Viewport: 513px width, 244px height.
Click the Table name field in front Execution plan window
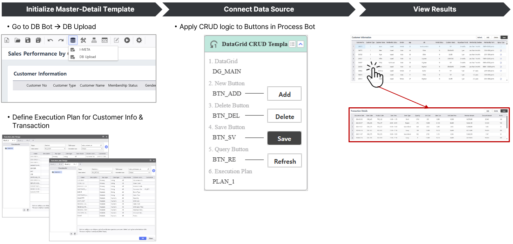139,169
